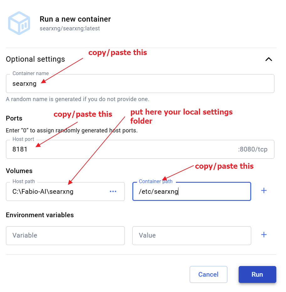Screen dimensions: 286x292
Task: Click the container cube icon
Action: pos(19,23)
